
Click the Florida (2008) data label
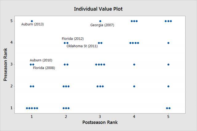pyautogui.click(x=44, y=68)
